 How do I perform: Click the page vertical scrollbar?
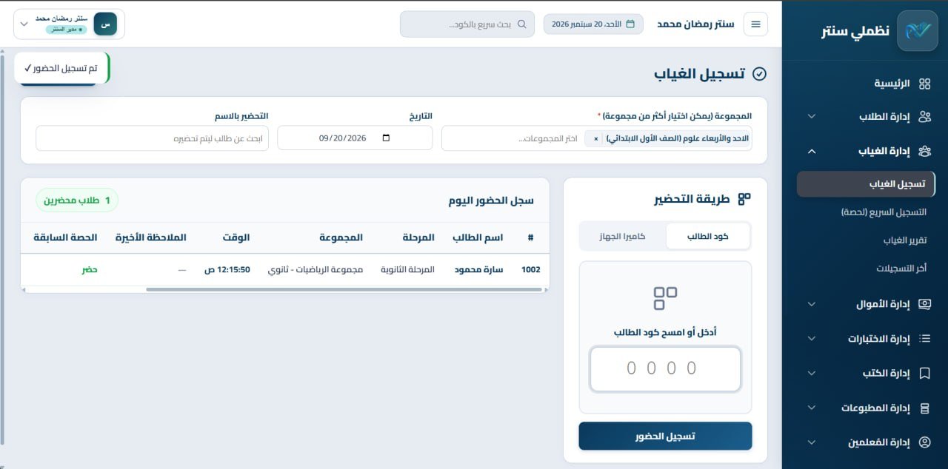pyautogui.click(x=2, y=252)
